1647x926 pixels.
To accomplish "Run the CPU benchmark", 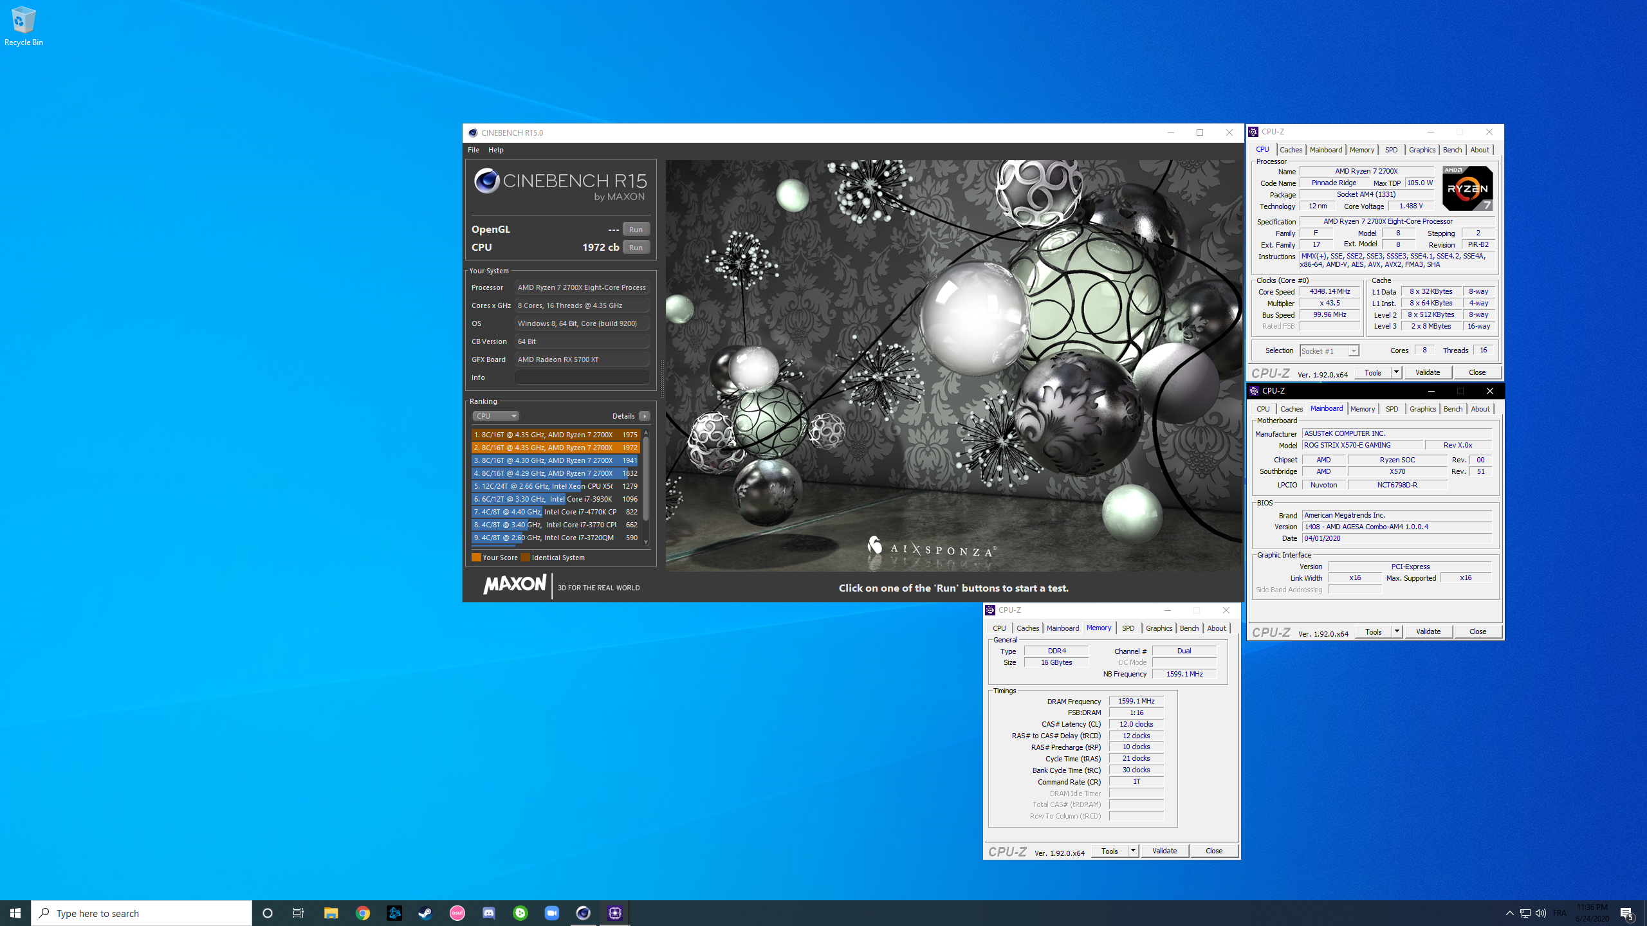I will [x=636, y=248].
